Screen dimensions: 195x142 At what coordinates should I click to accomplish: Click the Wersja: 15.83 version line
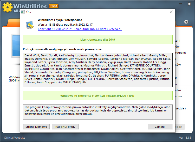coord(66,25)
